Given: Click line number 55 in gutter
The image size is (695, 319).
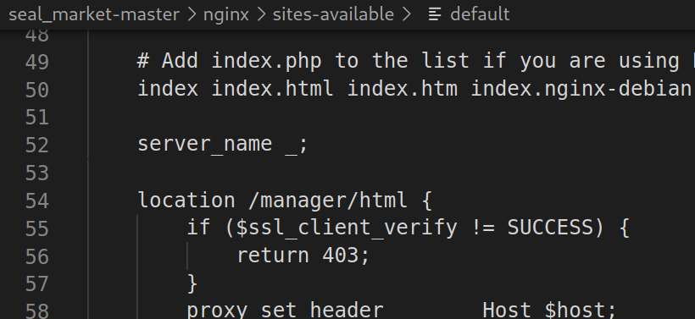Looking at the screenshot, I should point(36,228).
